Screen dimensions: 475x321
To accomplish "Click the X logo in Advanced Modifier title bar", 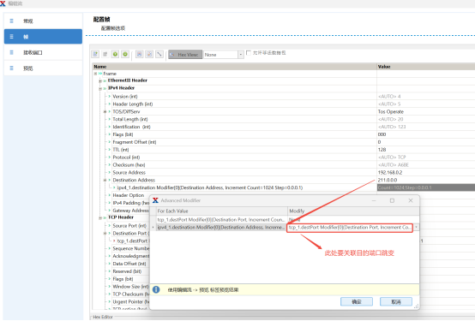I will 155,200.
